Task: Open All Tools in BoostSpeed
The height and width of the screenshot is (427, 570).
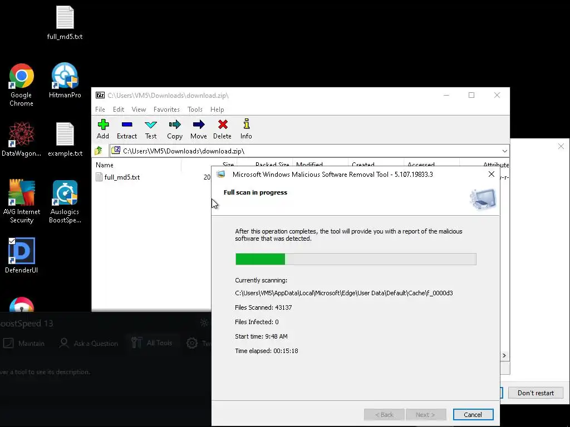Action: pyautogui.click(x=151, y=342)
